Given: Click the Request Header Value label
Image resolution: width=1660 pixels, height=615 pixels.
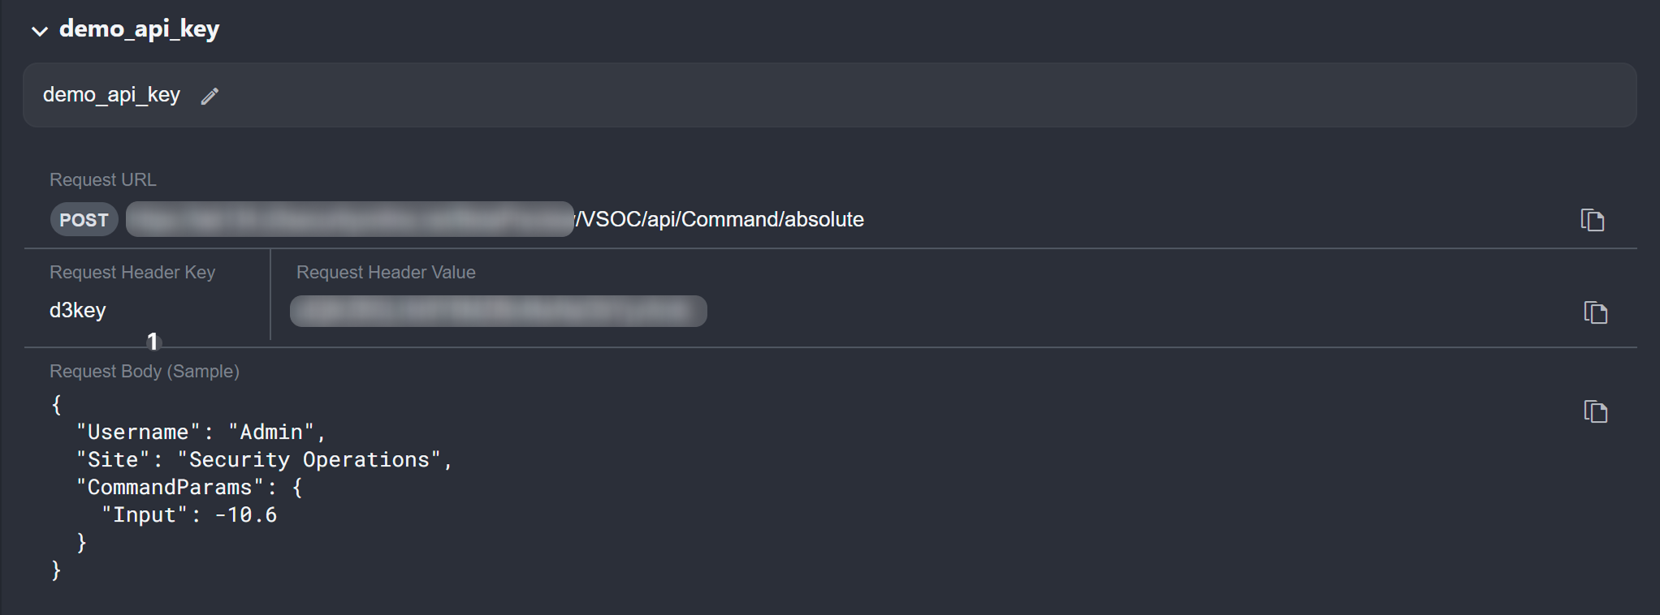Looking at the screenshot, I should (386, 272).
